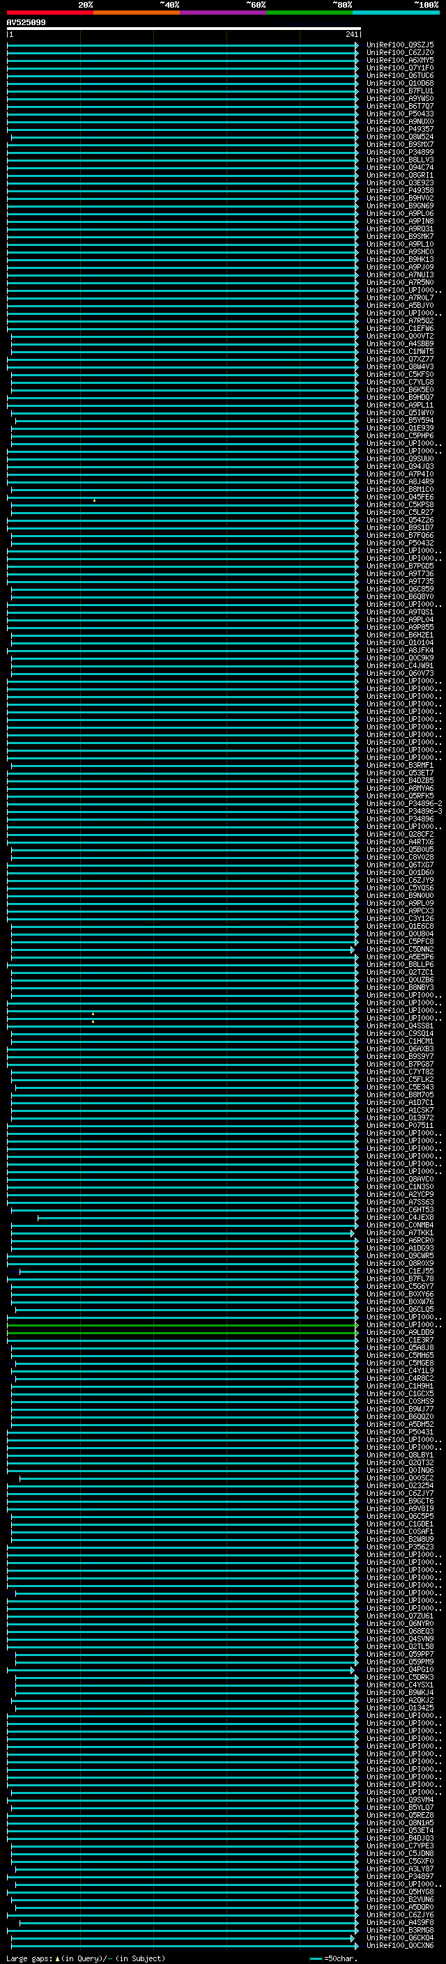The width and height of the screenshot is (446, 1964).
Task: Open hit UniRef100_Q6TUC6
Action: coord(400,75)
